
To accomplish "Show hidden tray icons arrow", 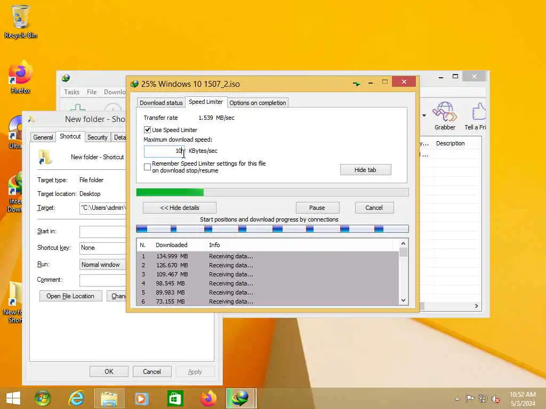I will click(457, 398).
